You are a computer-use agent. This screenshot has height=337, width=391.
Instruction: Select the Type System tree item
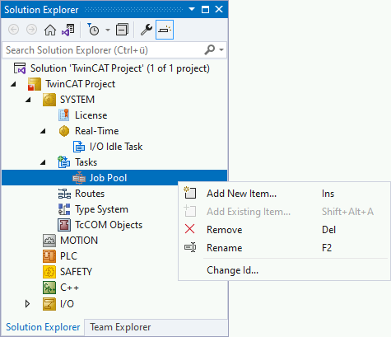(x=101, y=209)
